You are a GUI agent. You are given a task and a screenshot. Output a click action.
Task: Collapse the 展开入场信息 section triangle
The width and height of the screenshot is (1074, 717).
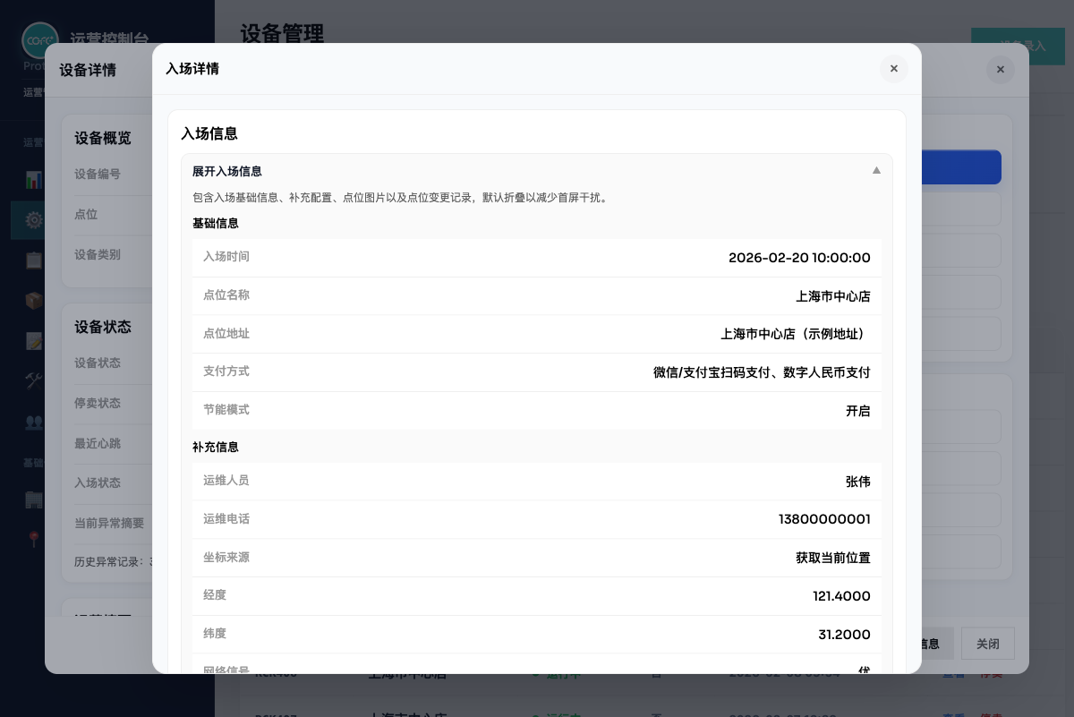point(876,170)
